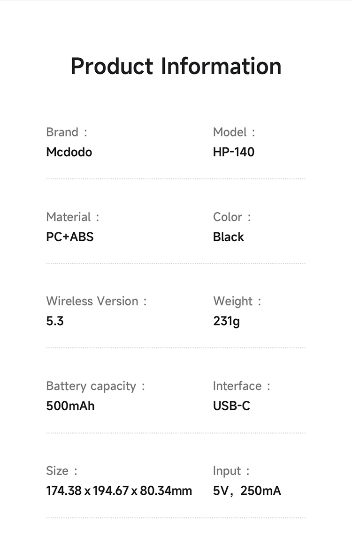Select the 5V, 250mA input value
Viewport: 352px width, 560px height.
click(x=247, y=491)
